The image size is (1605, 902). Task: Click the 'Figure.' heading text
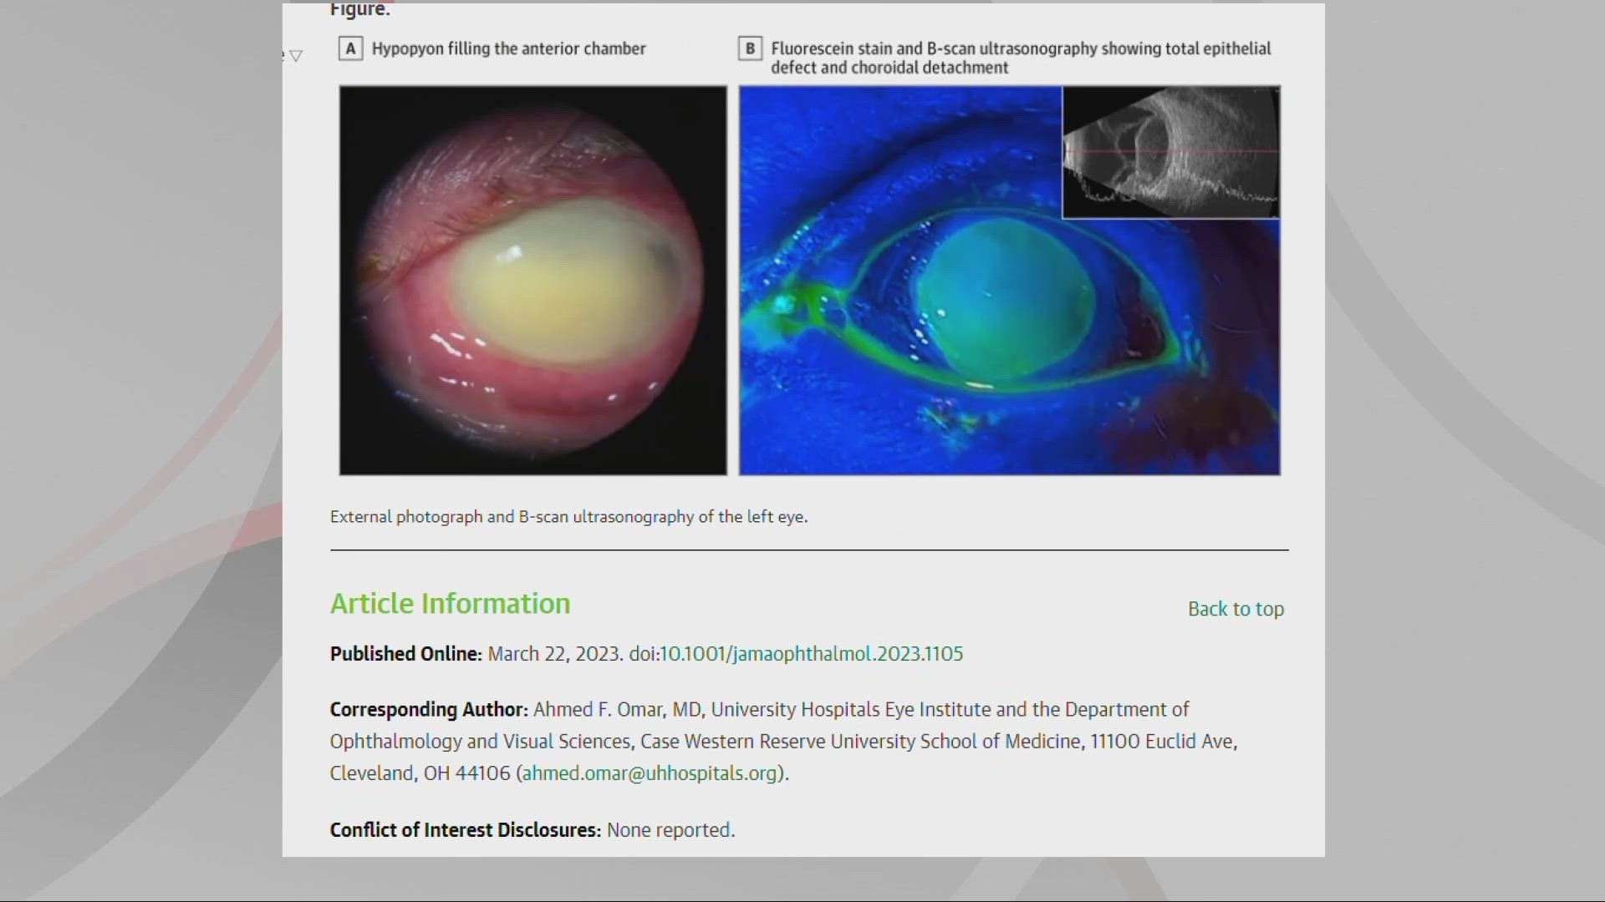(359, 10)
